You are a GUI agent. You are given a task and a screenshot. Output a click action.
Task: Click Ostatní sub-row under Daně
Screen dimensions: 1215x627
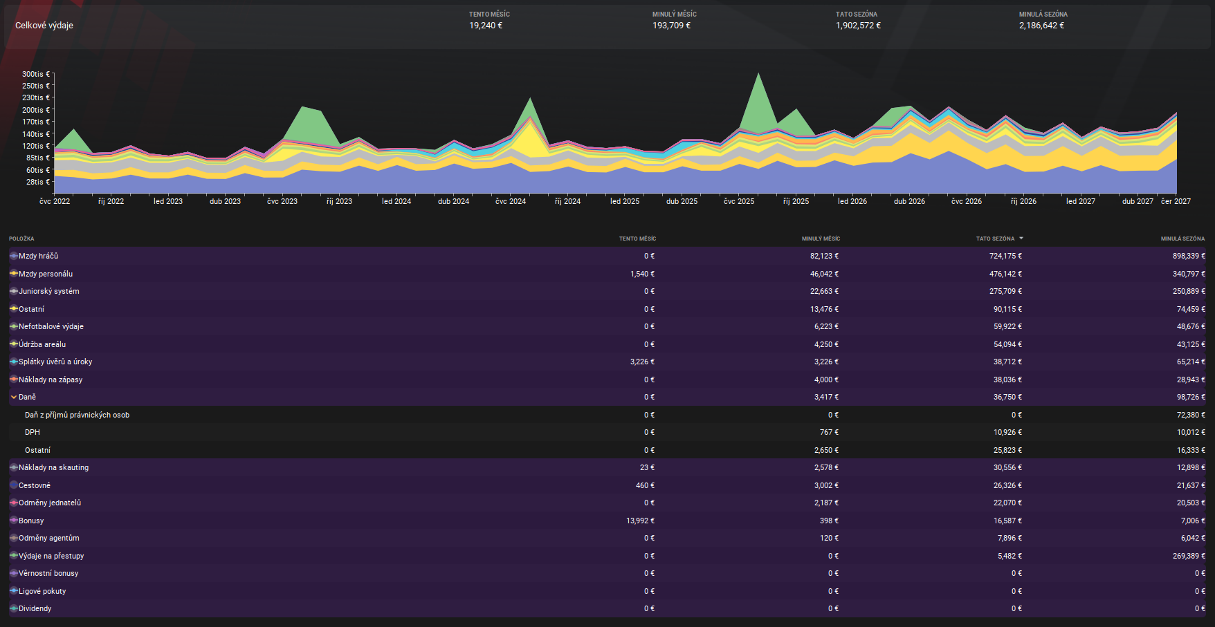[37, 450]
